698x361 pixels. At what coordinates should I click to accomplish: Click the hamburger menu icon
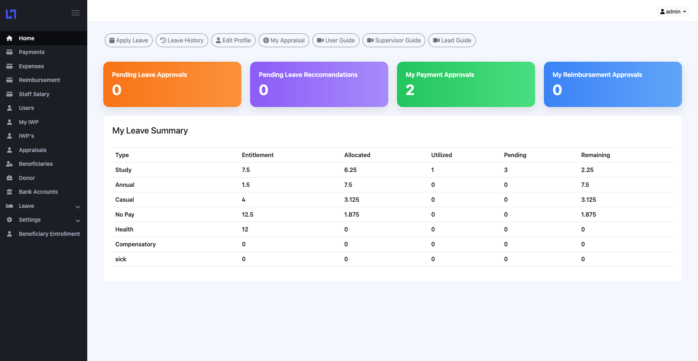pos(76,13)
